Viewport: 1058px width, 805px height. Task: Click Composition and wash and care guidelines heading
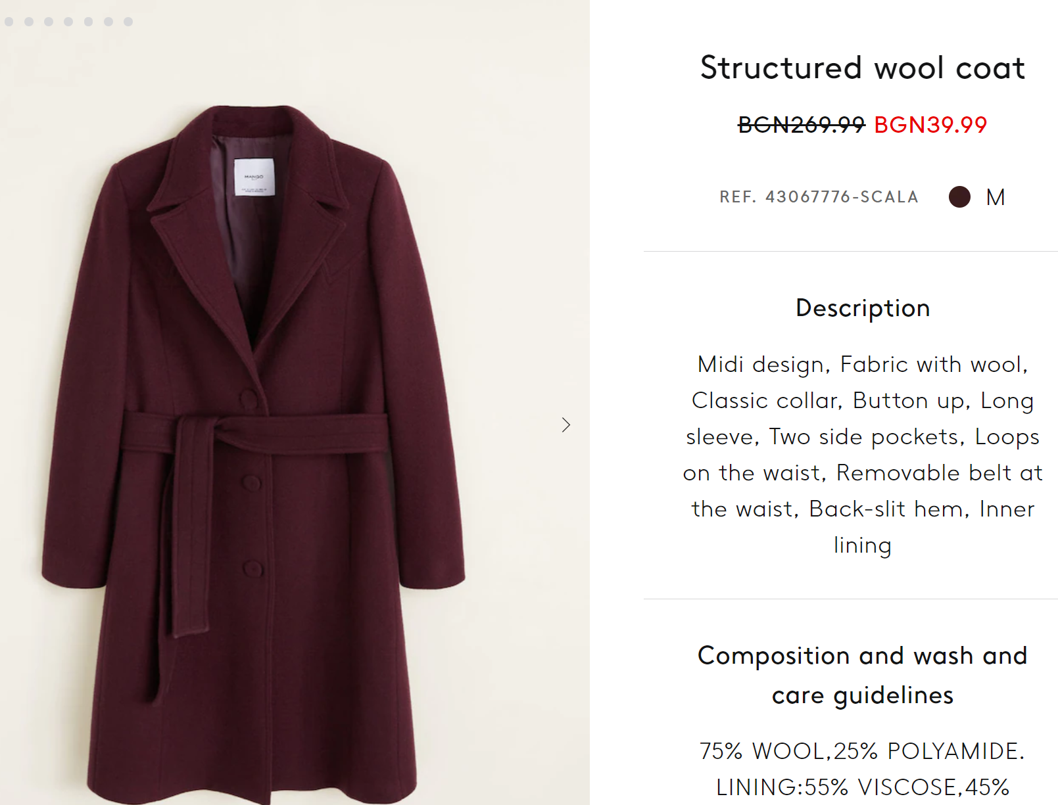pos(862,675)
